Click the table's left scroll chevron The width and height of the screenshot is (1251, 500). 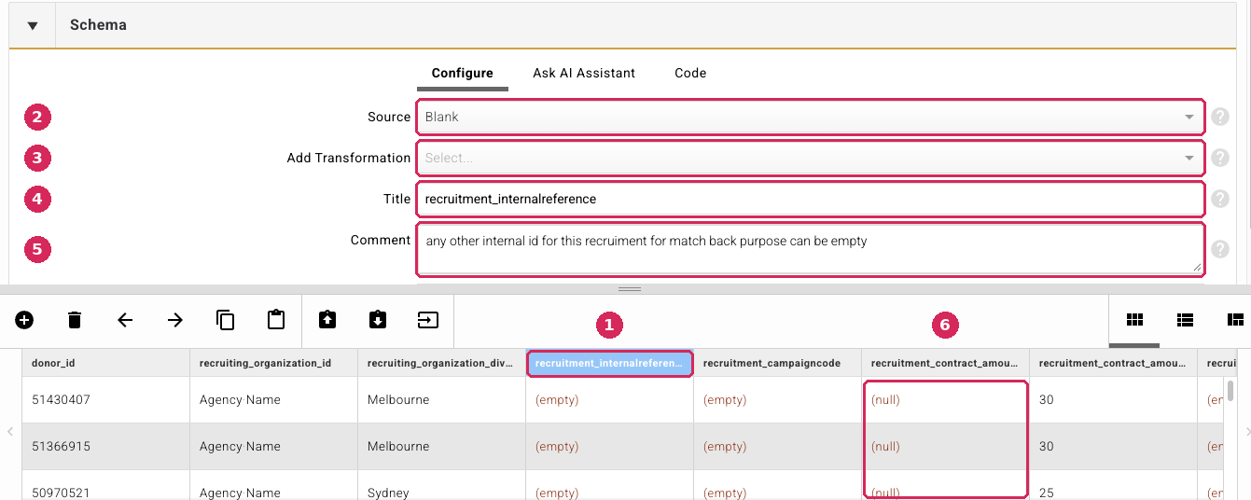pyautogui.click(x=10, y=431)
